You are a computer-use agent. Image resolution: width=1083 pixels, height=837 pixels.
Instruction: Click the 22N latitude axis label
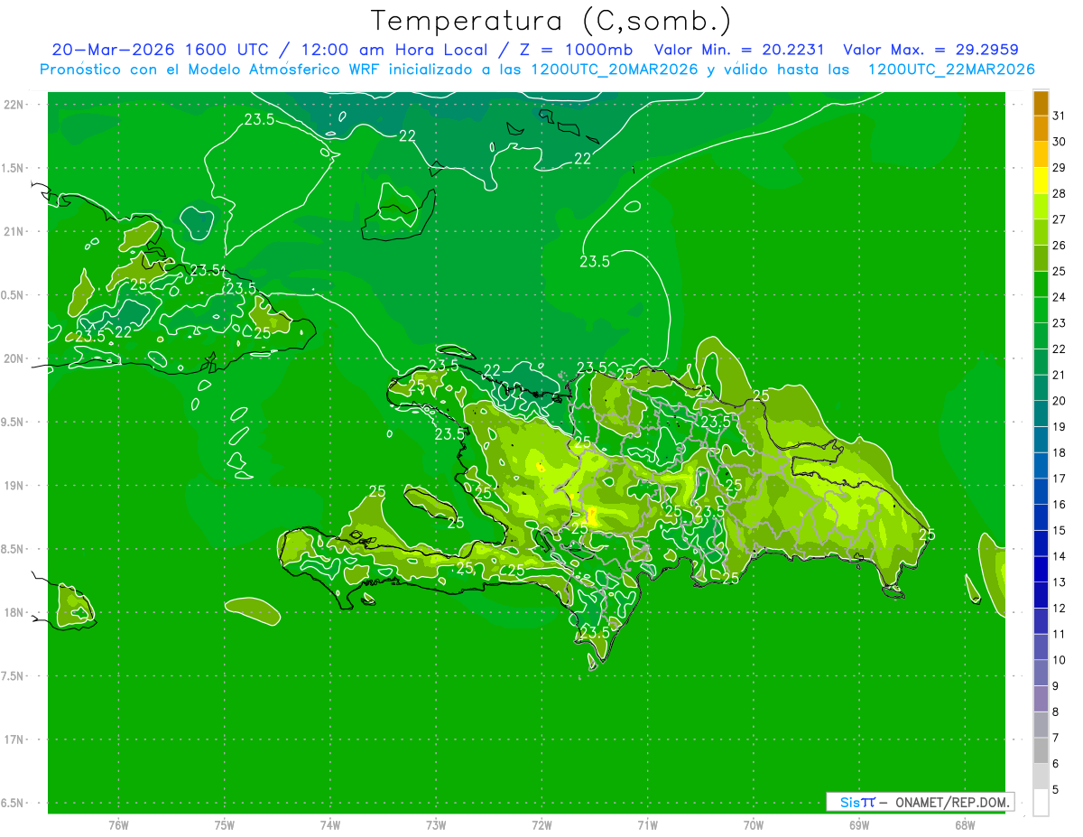click(x=14, y=104)
